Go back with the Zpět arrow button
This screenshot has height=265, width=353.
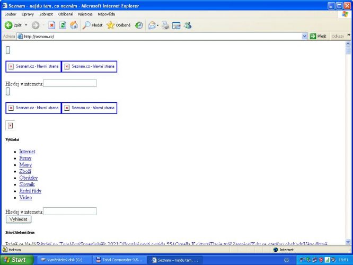pos(13,25)
